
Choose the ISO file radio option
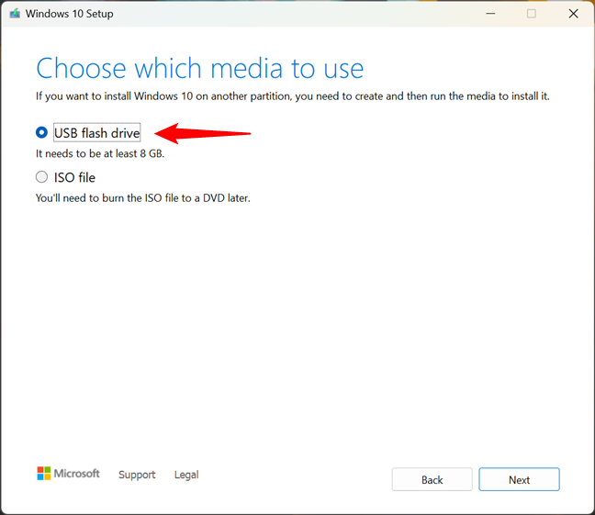[x=41, y=177]
